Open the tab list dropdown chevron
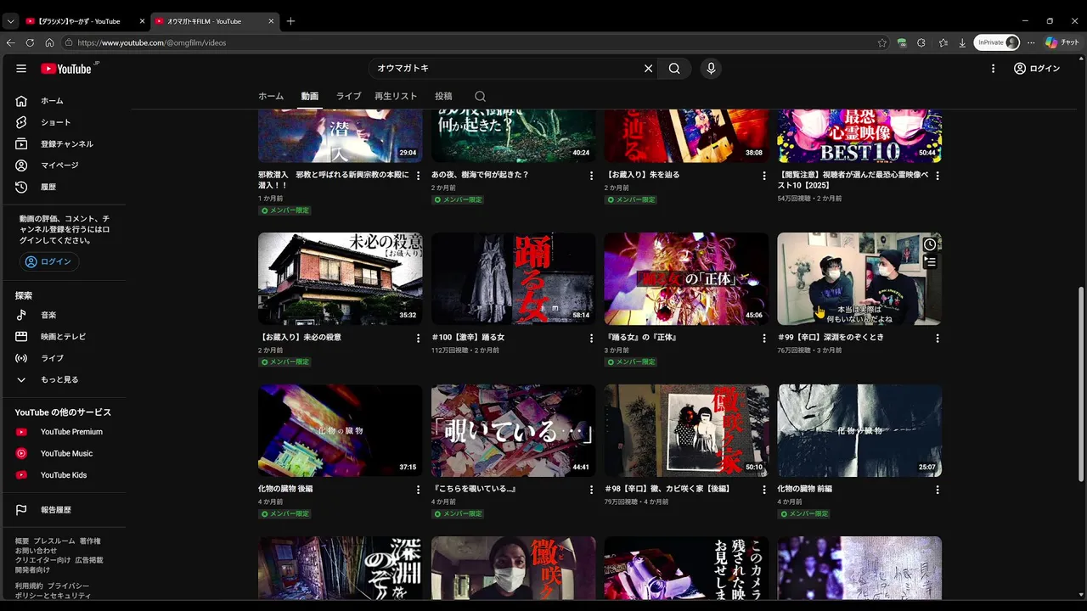This screenshot has height=611, width=1087. tap(10, 21)
